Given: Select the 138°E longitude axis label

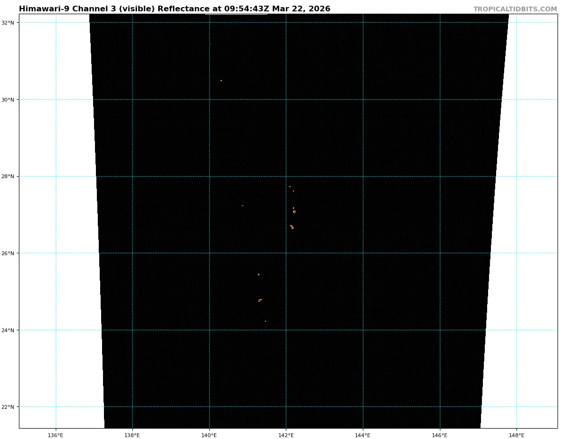Looking at the screenshot, I should (x=132, y=435).
